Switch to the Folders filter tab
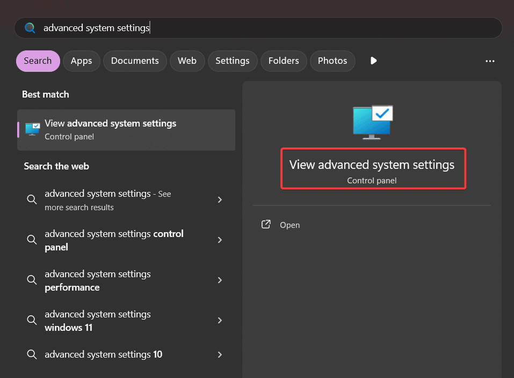 pos(284,61)
